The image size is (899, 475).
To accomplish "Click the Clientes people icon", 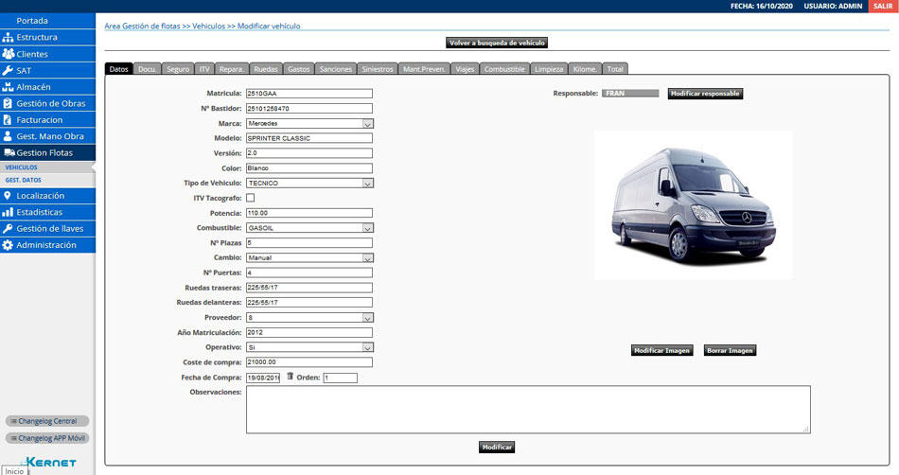I will click(9, 54).
